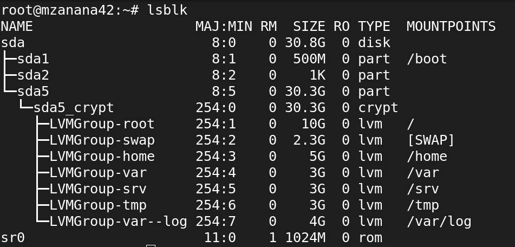The height and width of the screenshot is (247, 515).
Task: Click the sr0 rom device name
Action: coord(13,238)
